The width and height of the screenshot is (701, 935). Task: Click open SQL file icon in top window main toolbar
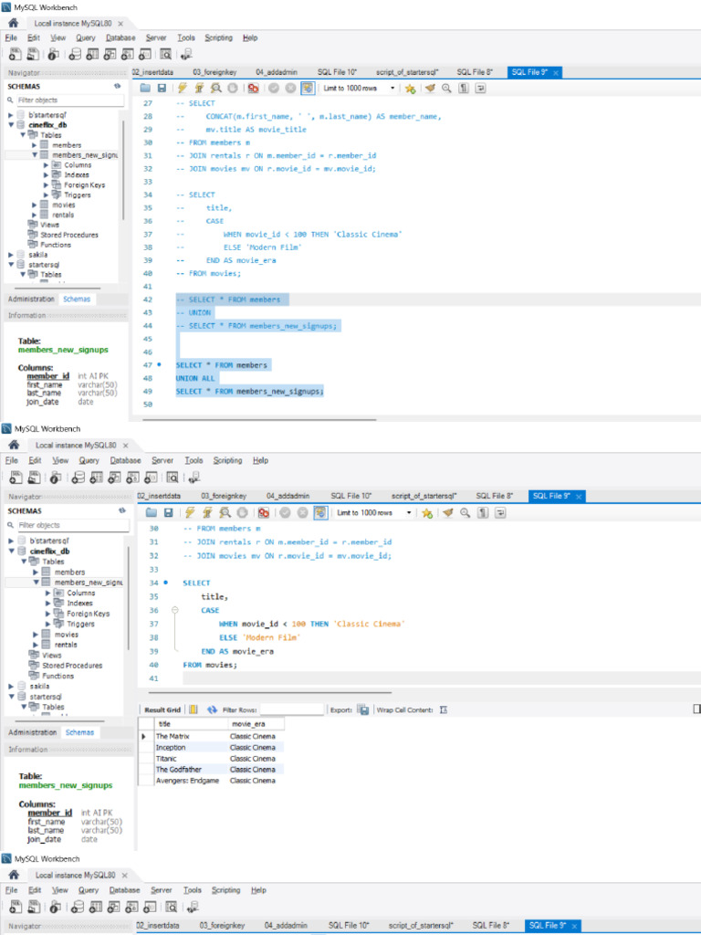[33, 54]
